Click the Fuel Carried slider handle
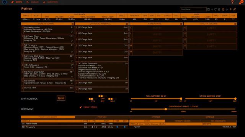This screenshot has height=137, width=245. (x=181, y=99)
